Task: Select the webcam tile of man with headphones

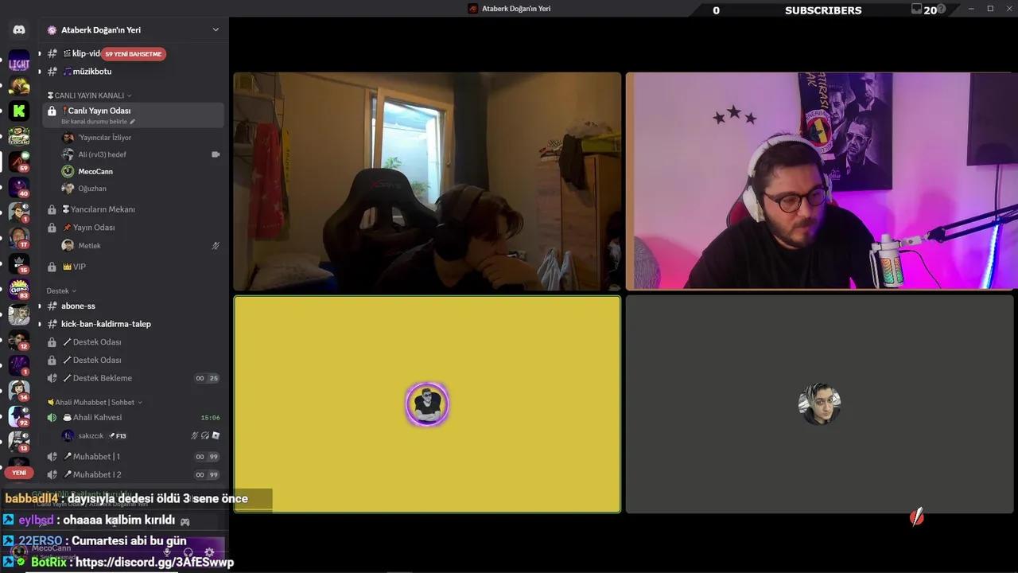Action: pyautogui.click(x=820, y=181)
